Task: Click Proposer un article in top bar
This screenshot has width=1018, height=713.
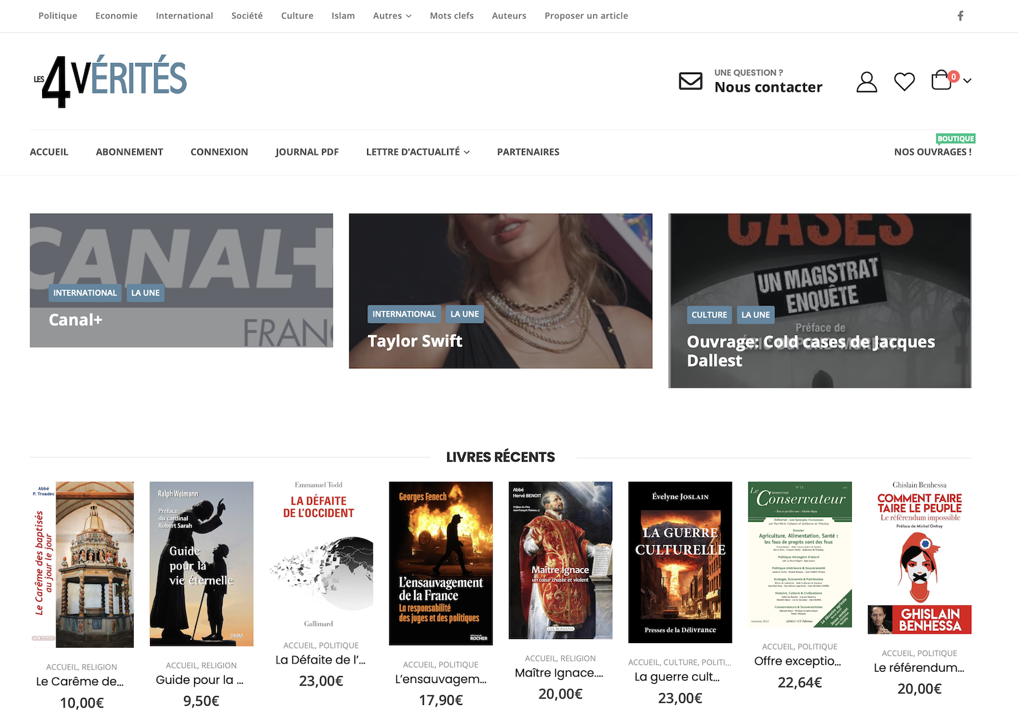Action: click(x=586, y=16)
